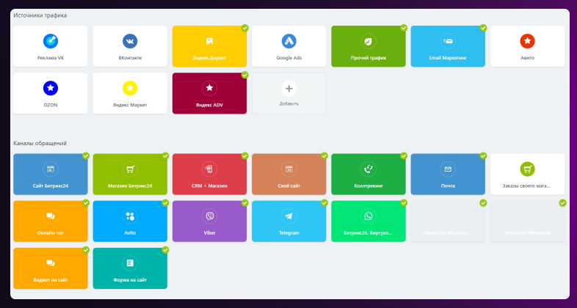This screenshot has width=577, height=308.
Task: Click the Добавить label
Action: (289, 104)
